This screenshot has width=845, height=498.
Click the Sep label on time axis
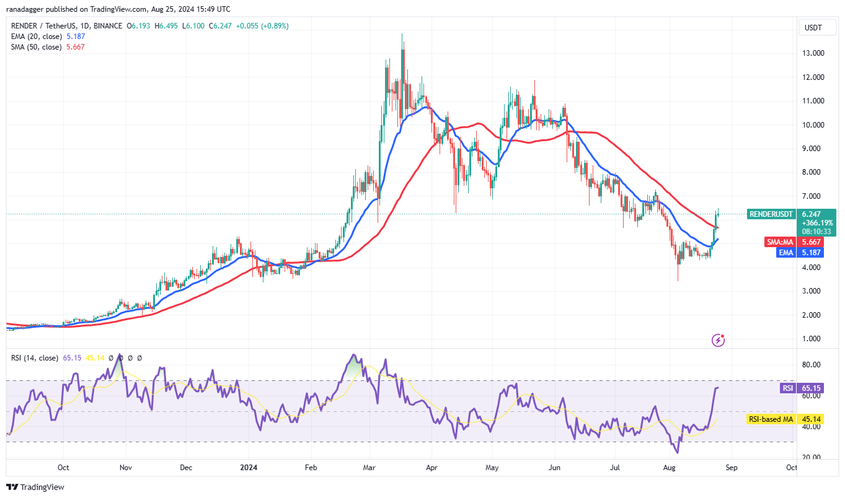tap(732, 468)
